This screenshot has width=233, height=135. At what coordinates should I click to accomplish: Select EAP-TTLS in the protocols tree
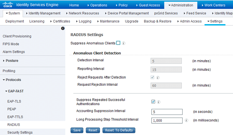[15, 117]
